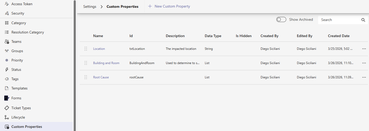
Task: Go to Ticket Types settings
Action: click(21, 108)
